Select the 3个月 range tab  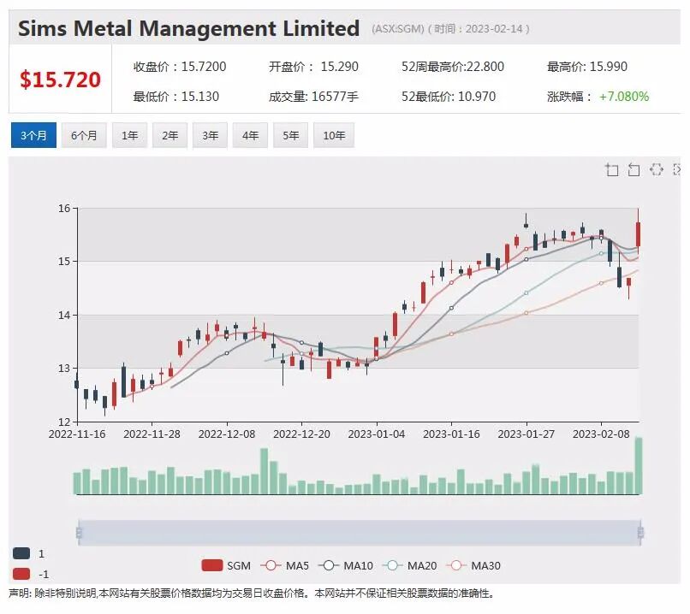pos(33,135)
